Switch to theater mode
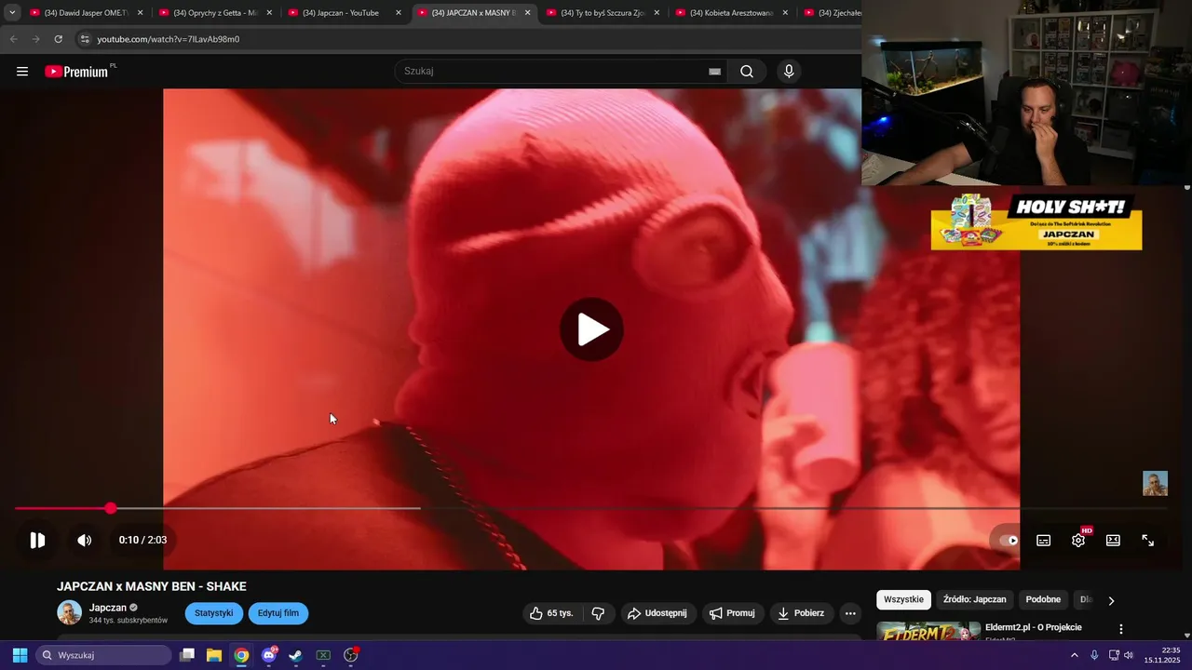 [1113, 540]
